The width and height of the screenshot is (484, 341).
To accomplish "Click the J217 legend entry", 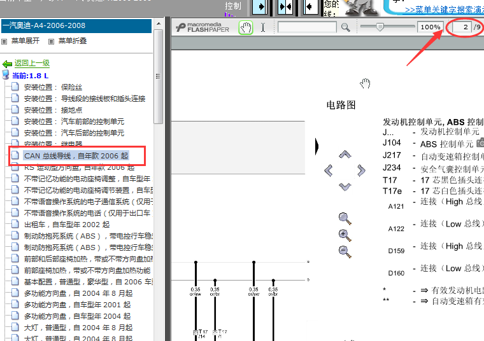I will point(392,155).
